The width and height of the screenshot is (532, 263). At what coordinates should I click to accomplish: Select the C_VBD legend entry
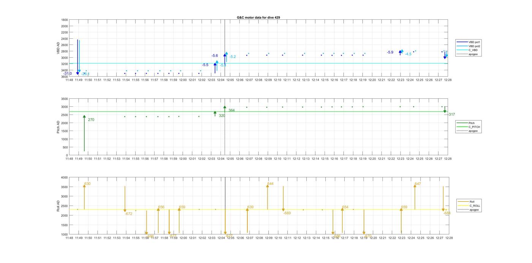[467, 50]
